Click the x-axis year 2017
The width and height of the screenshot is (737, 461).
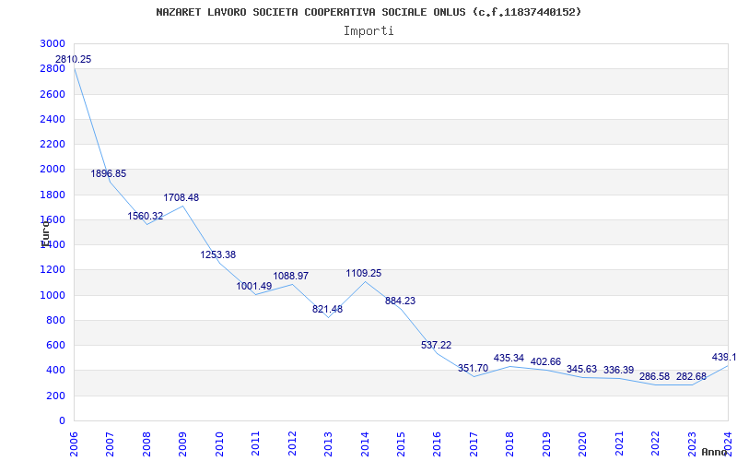click(x=474, y=444)
